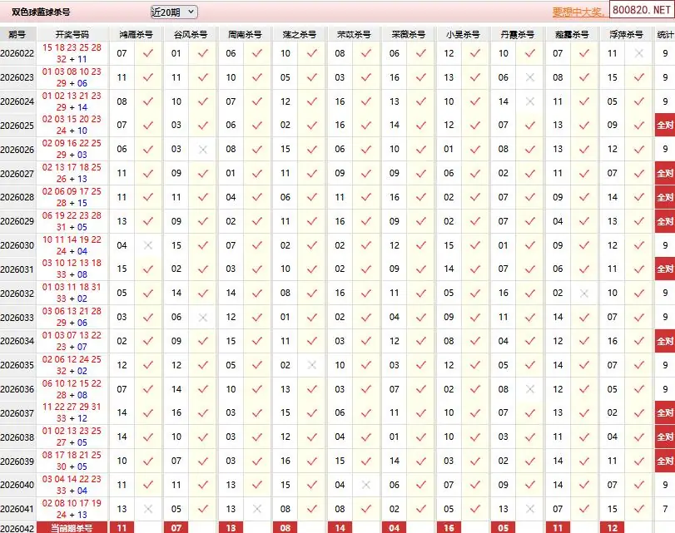Select period number 2026031 in first column
This screenshot has height=533, width=675.
[17, 269]
